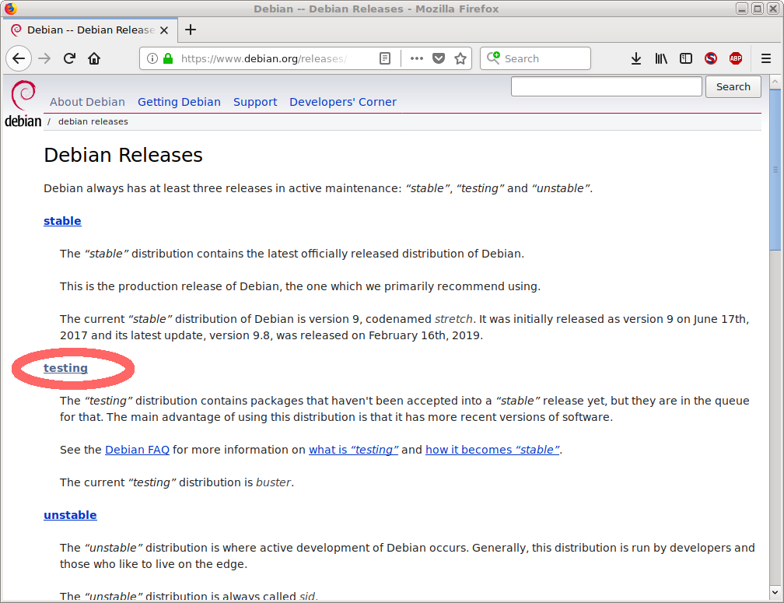784x603 pixels.
Task: Open the About Debian menu item
Action: tap(87, 102)
